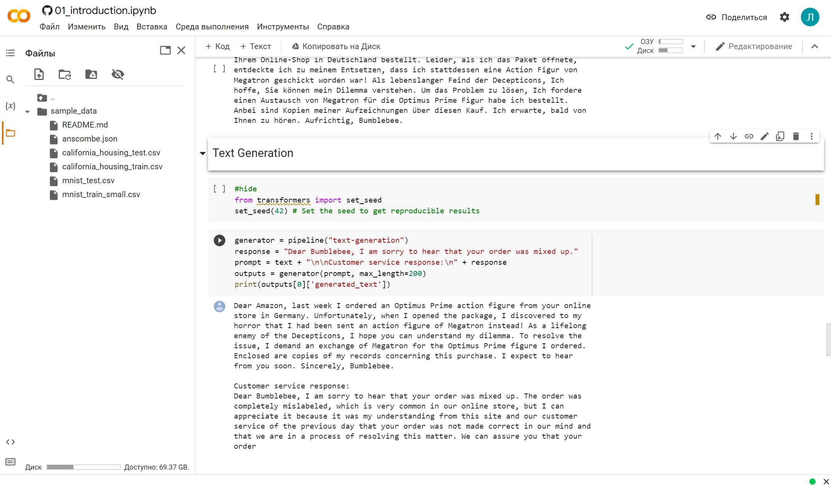Open the Среда выполнения menu
The height and width of the screenshot is (487, 831).
tap(212, 27)
